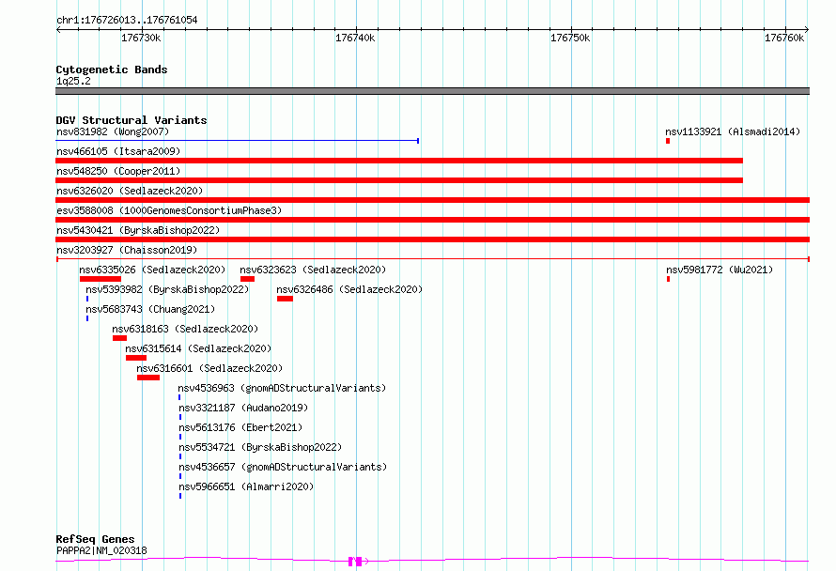Click the small nsv1133921 red marker
Viewport: 836px width, 571px height.
tap(668, 141)
